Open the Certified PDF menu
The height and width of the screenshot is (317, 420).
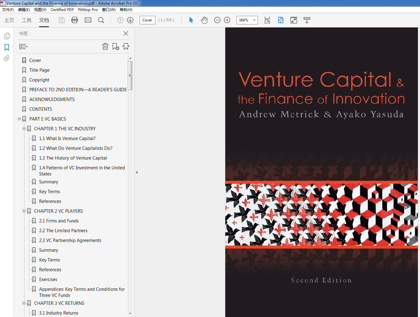pyautogui.click(x=62, y=10)
